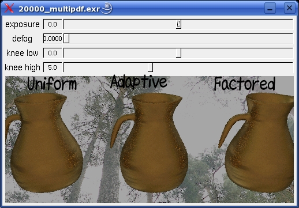The height and width of the screenshot is (208, 299).
Task: Click the "Adaptive" label text
Action: [x=139, y=82]
